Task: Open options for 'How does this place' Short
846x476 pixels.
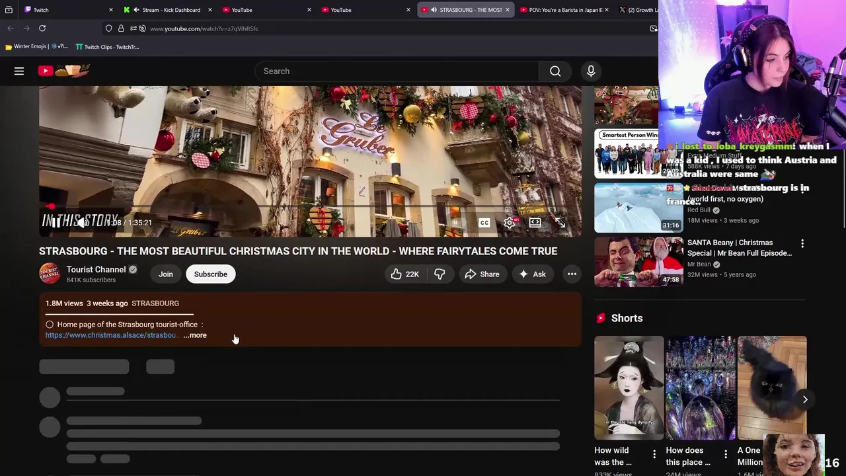Action: [x=726, y=454]
